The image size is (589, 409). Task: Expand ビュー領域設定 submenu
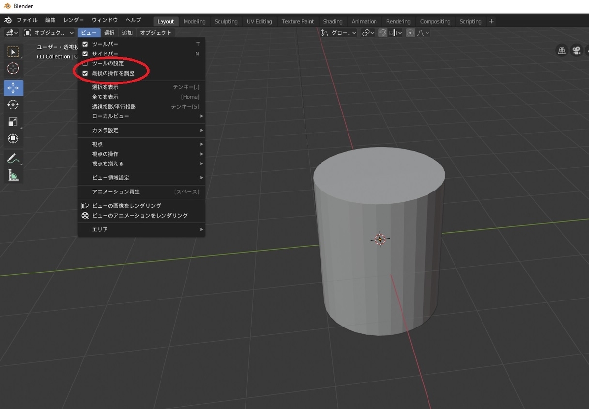pyautogui.click(x=141, y=178)
